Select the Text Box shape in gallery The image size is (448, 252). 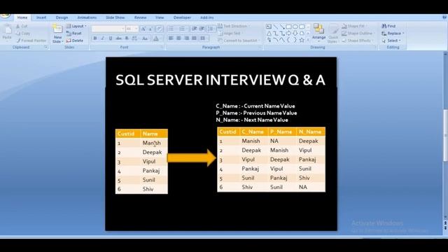click(x=269, y=27)
